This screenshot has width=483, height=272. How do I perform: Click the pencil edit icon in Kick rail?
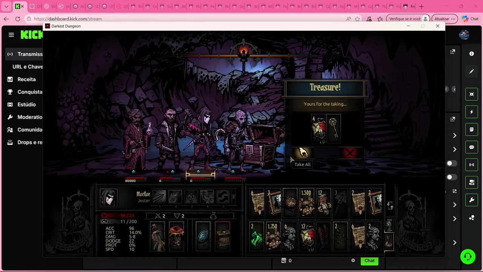(472, 71)
